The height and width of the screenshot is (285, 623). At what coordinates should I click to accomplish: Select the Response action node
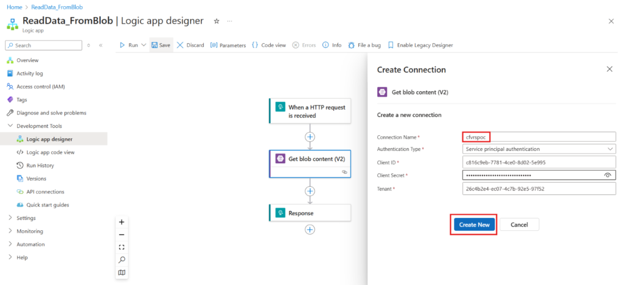(x=310, y=213)
